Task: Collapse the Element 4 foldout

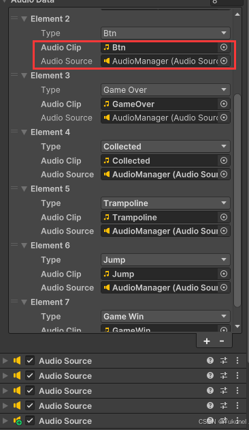Action: click(x=24, y=132)
